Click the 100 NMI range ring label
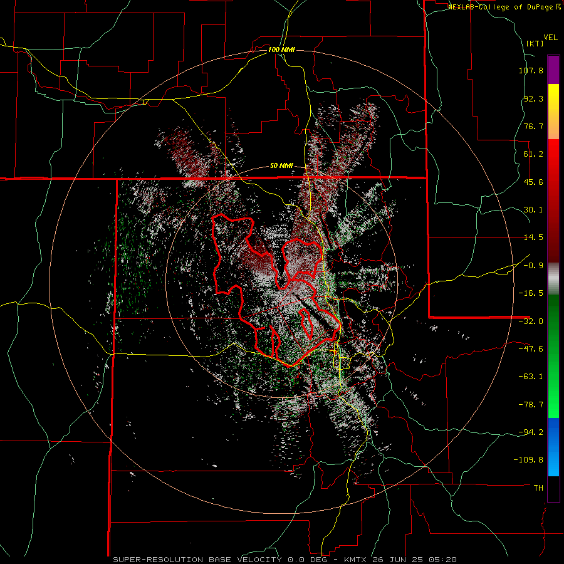564x564 pixels. point(281,50)
